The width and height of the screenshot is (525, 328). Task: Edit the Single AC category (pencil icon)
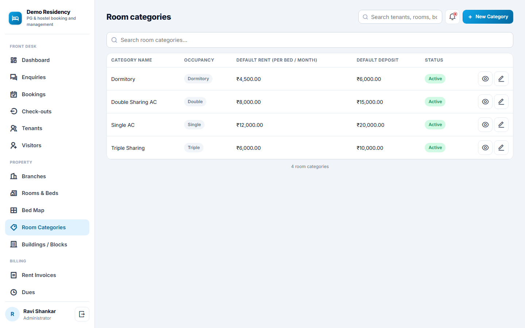pyautogui.click(x=501, y=125)
